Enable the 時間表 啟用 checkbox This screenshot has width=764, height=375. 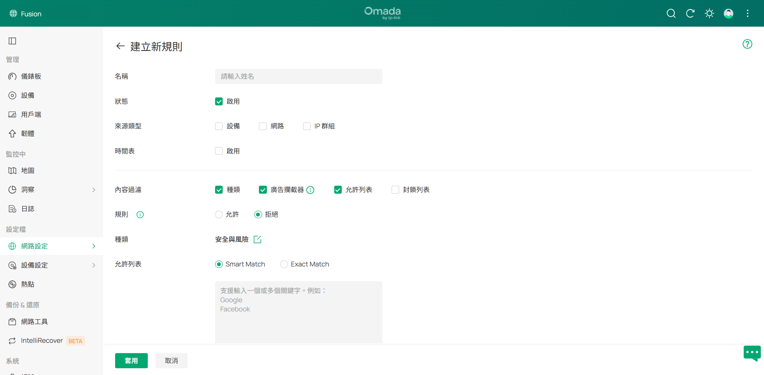[219, 151]
